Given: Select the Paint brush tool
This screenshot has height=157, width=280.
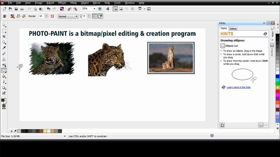Looking at the screenshot, I should tap(4, 82).
